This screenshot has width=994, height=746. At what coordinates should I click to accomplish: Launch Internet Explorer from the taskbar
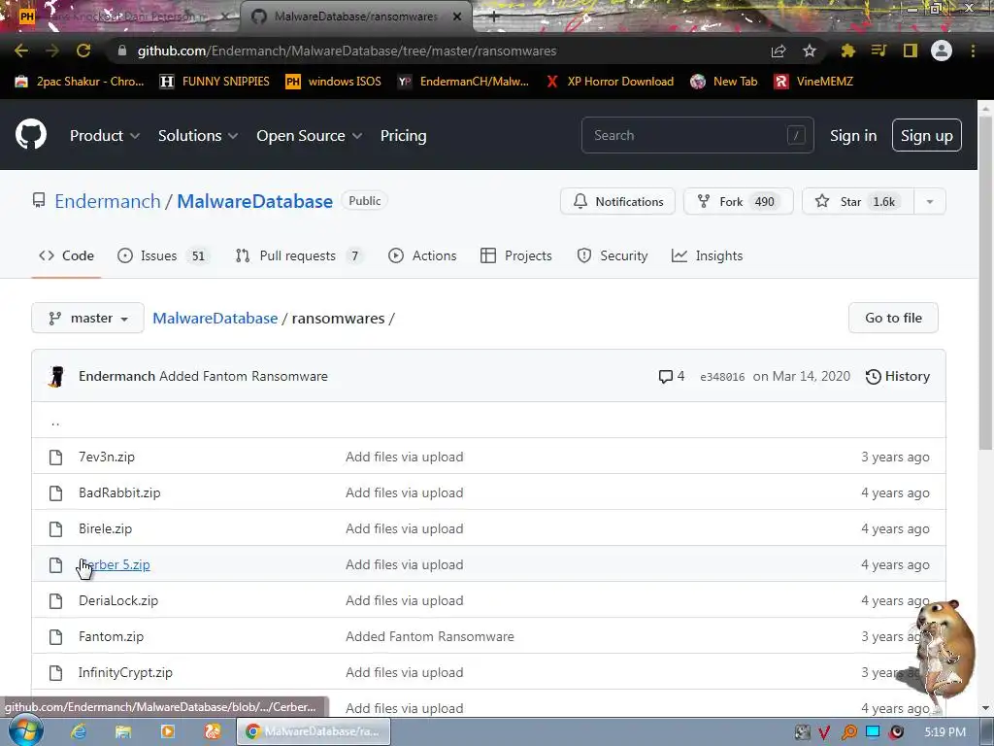[79, 731]
